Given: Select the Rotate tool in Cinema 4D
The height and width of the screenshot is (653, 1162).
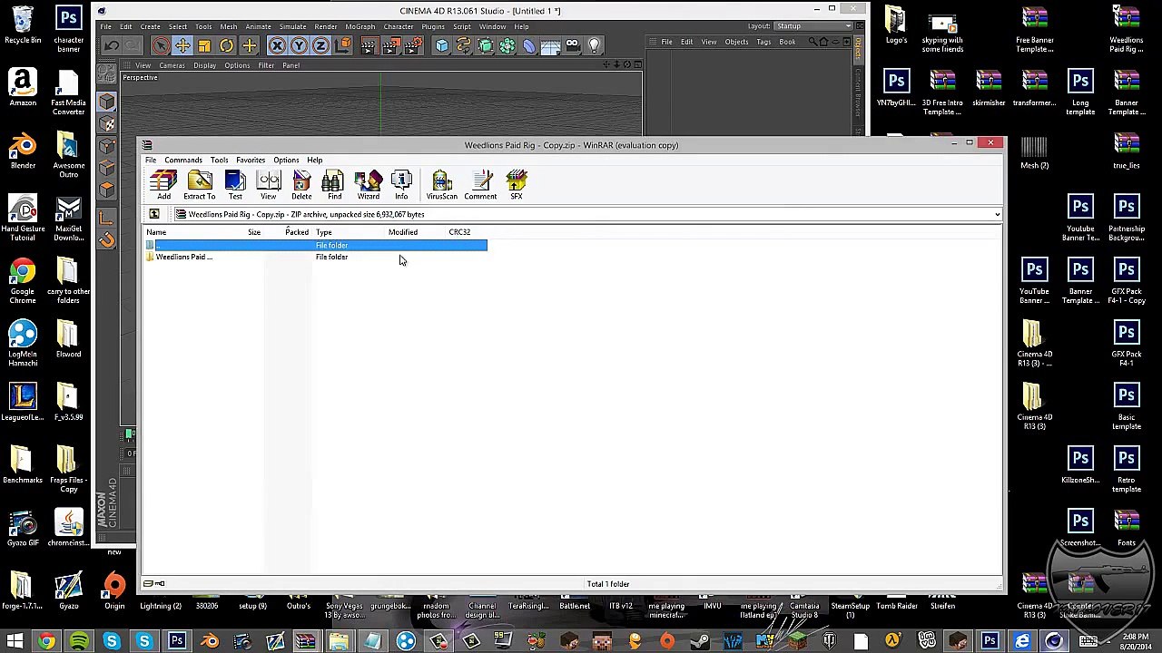Looking at the screenshot, I should pyautogui.click(x=226, y=45).
